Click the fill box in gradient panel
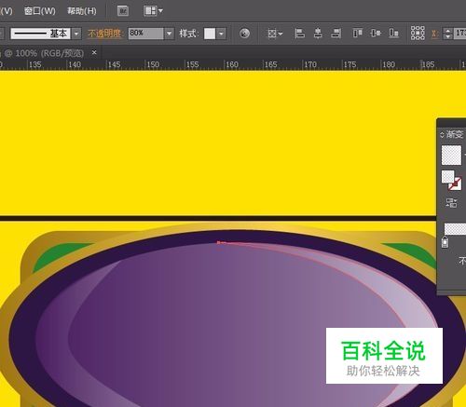The width and height of the screenshot is (466, 407). click(447, 177)
